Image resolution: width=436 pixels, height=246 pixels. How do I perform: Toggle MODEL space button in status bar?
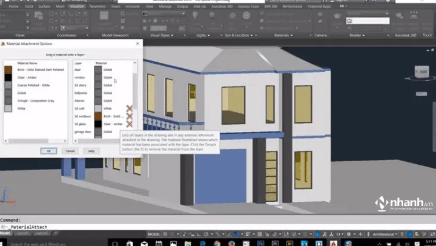pyautogui.click(x=153, y=234)
